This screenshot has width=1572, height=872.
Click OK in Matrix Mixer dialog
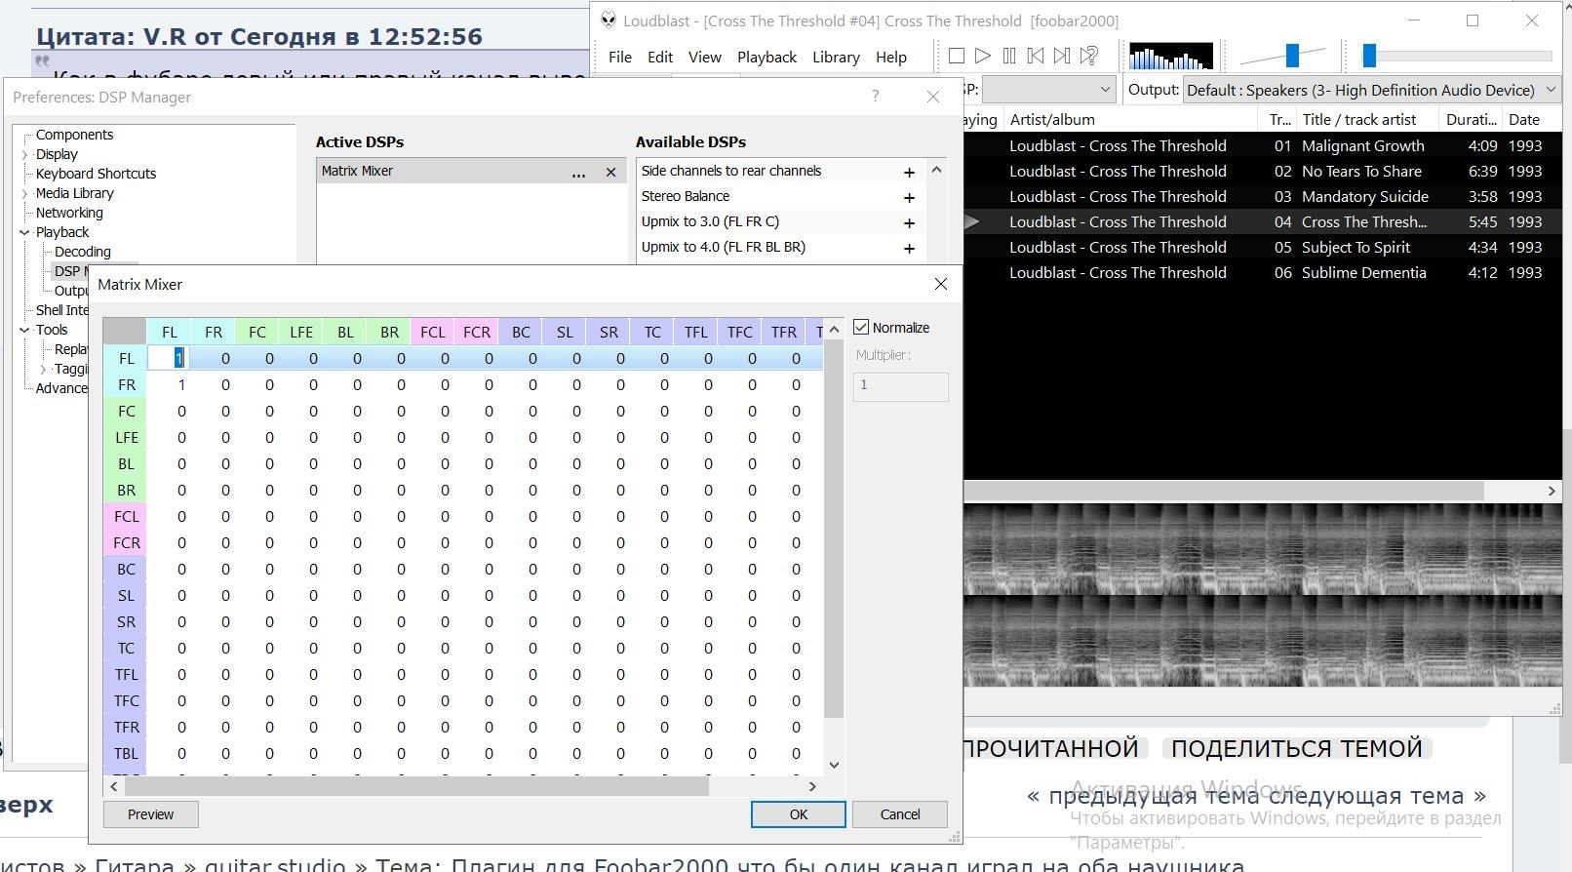(x=798, y=814)
